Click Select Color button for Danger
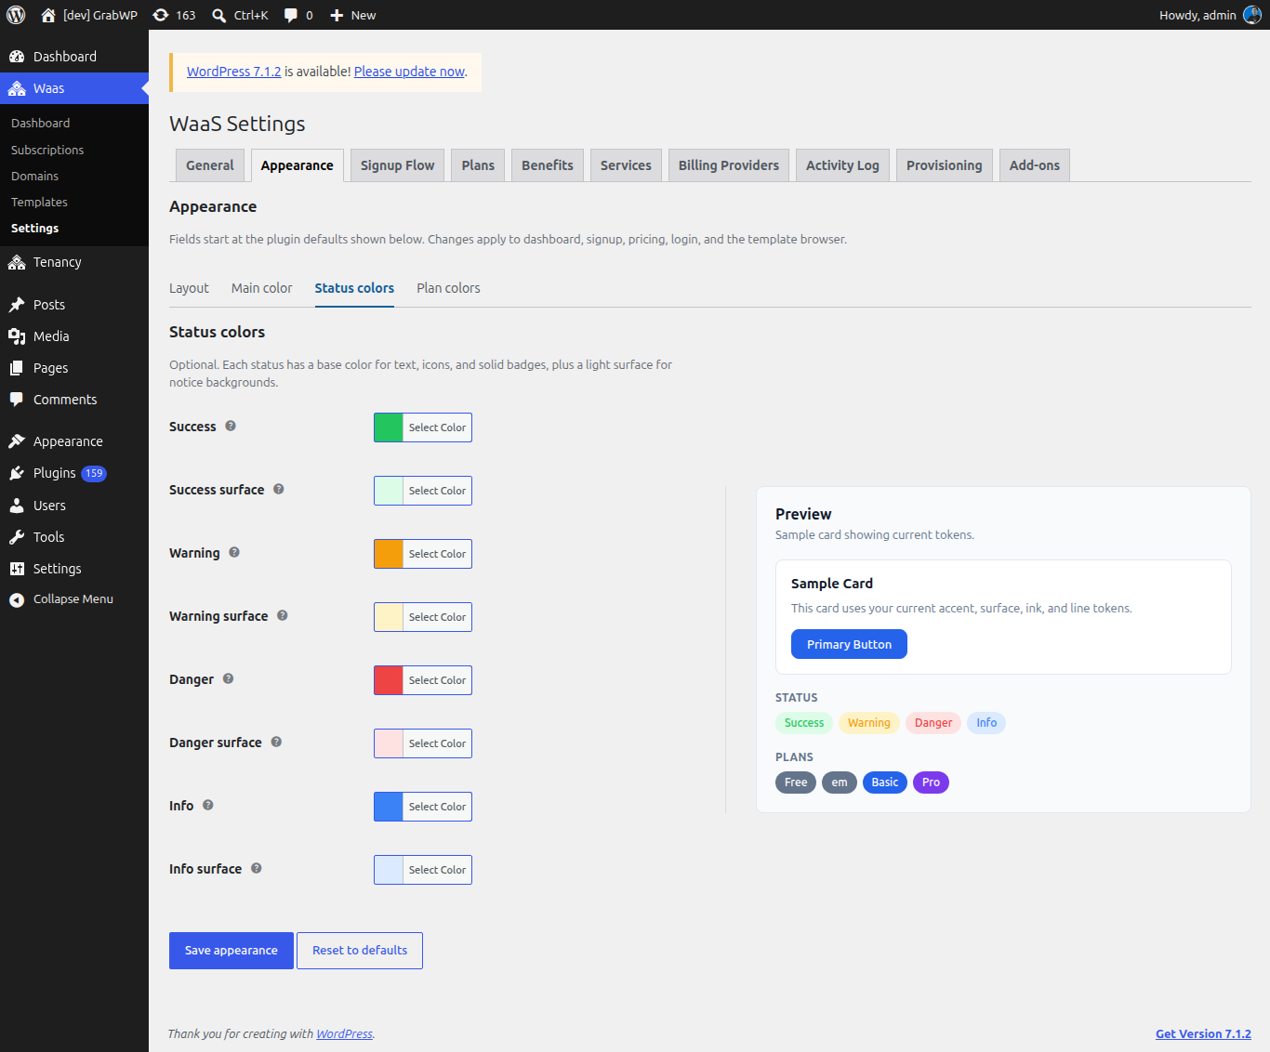Screen dimensions: 1270x1052 coord(437,680)
